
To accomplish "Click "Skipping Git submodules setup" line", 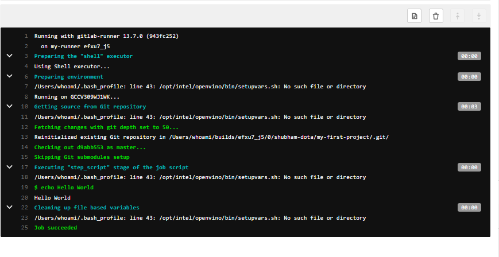I will [82, 157].
